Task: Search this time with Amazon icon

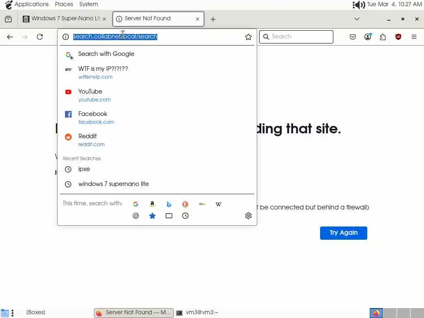Action: pyautogui.click(x=152, y=204)
